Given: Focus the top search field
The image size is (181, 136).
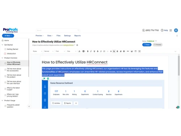Looking at the screenshot, I should pyautogui.click(x=58, y=30).
